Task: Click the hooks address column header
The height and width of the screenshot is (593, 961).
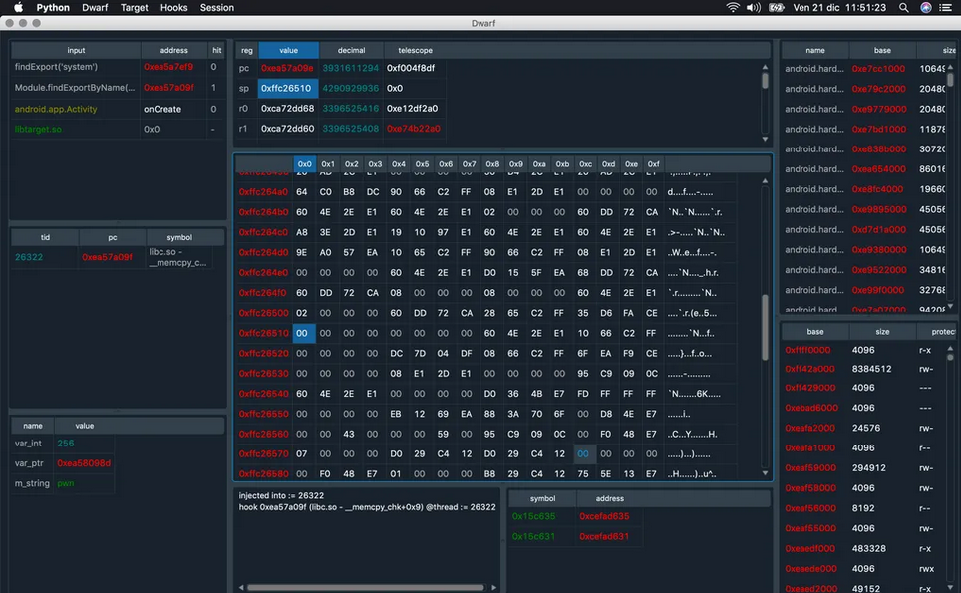Action: click(174, 50)
